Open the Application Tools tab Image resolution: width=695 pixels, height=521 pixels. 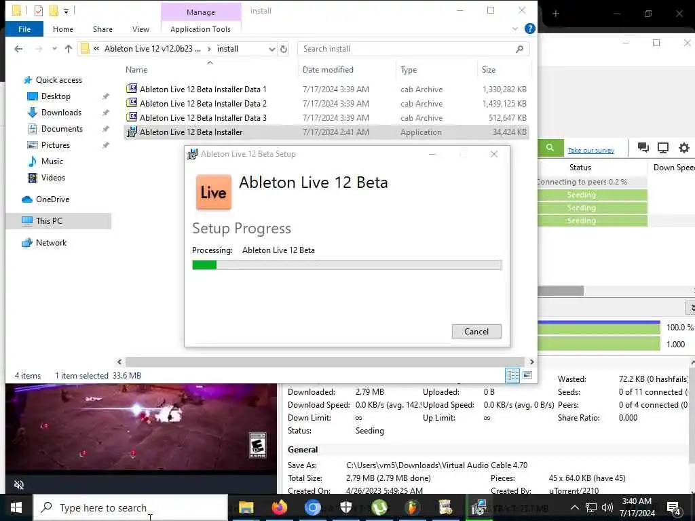click(200, 28)
